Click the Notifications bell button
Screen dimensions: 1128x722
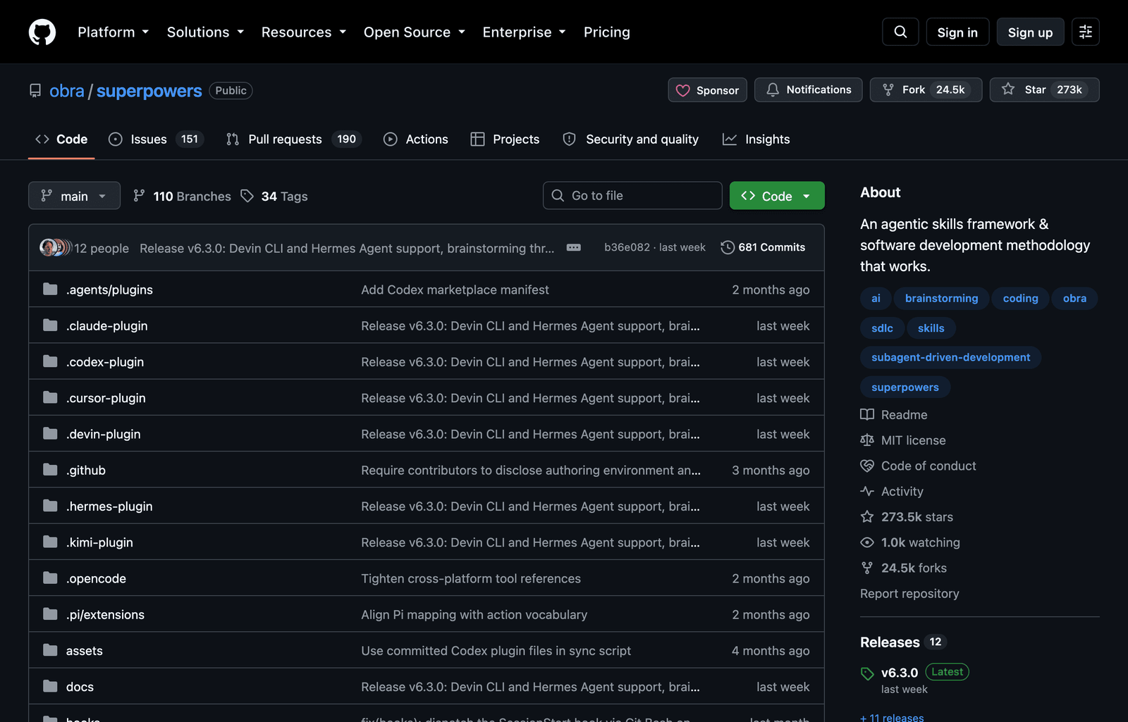[808, 90]
